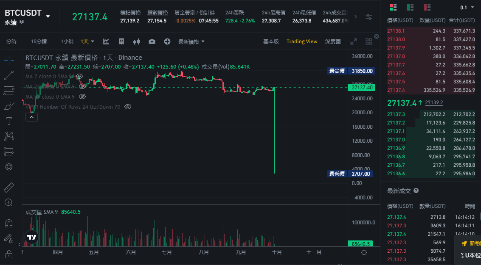Select the bid price 27137.0 row
This screenshot has height=265, width=481.
coord(431,140)
